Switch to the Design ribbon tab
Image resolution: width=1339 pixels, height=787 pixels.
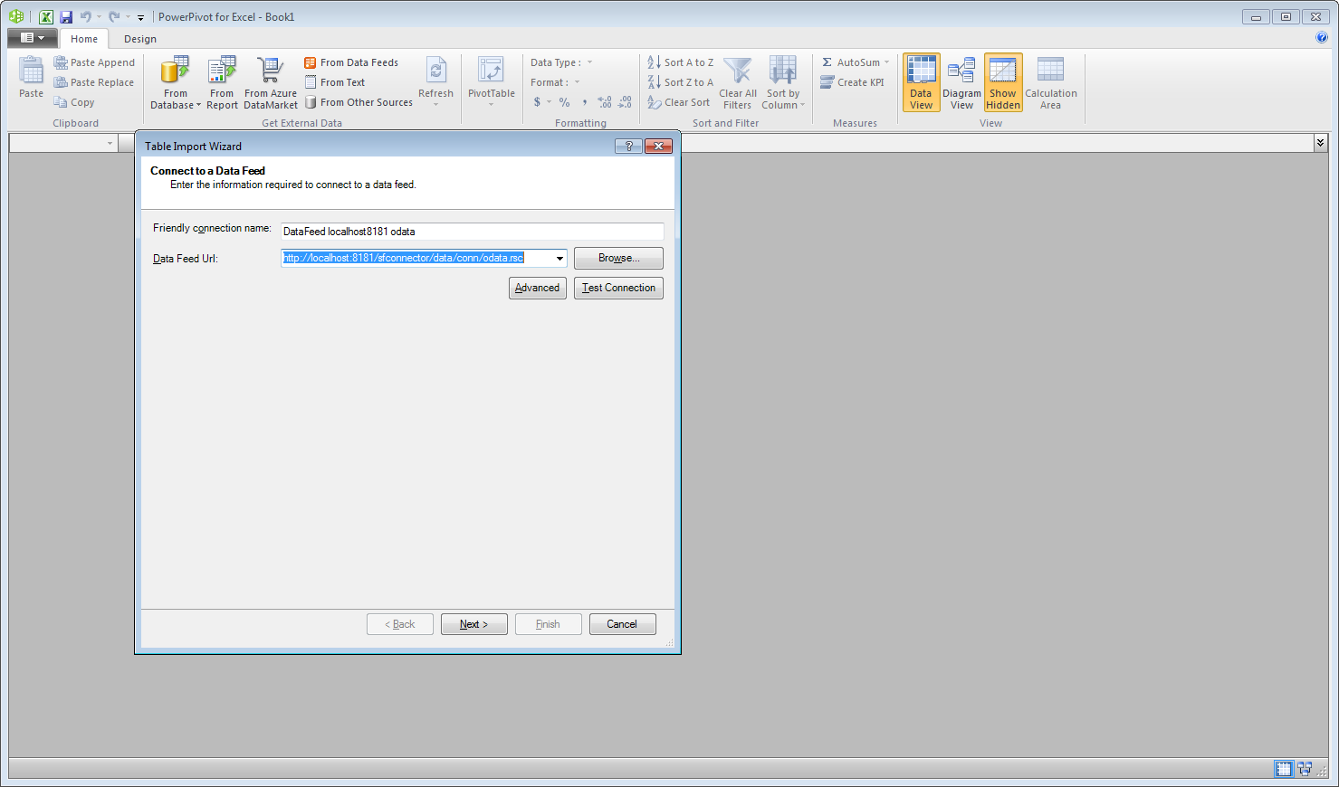click(139, 39)
